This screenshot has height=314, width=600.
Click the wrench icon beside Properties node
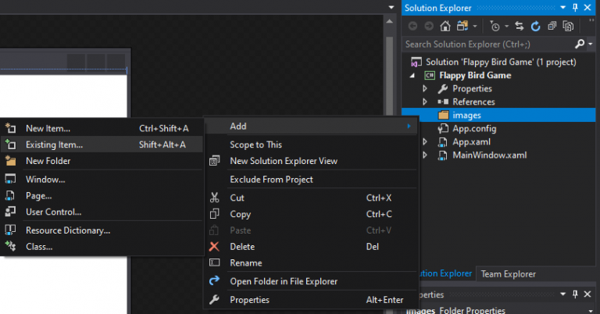pos(443,89)
